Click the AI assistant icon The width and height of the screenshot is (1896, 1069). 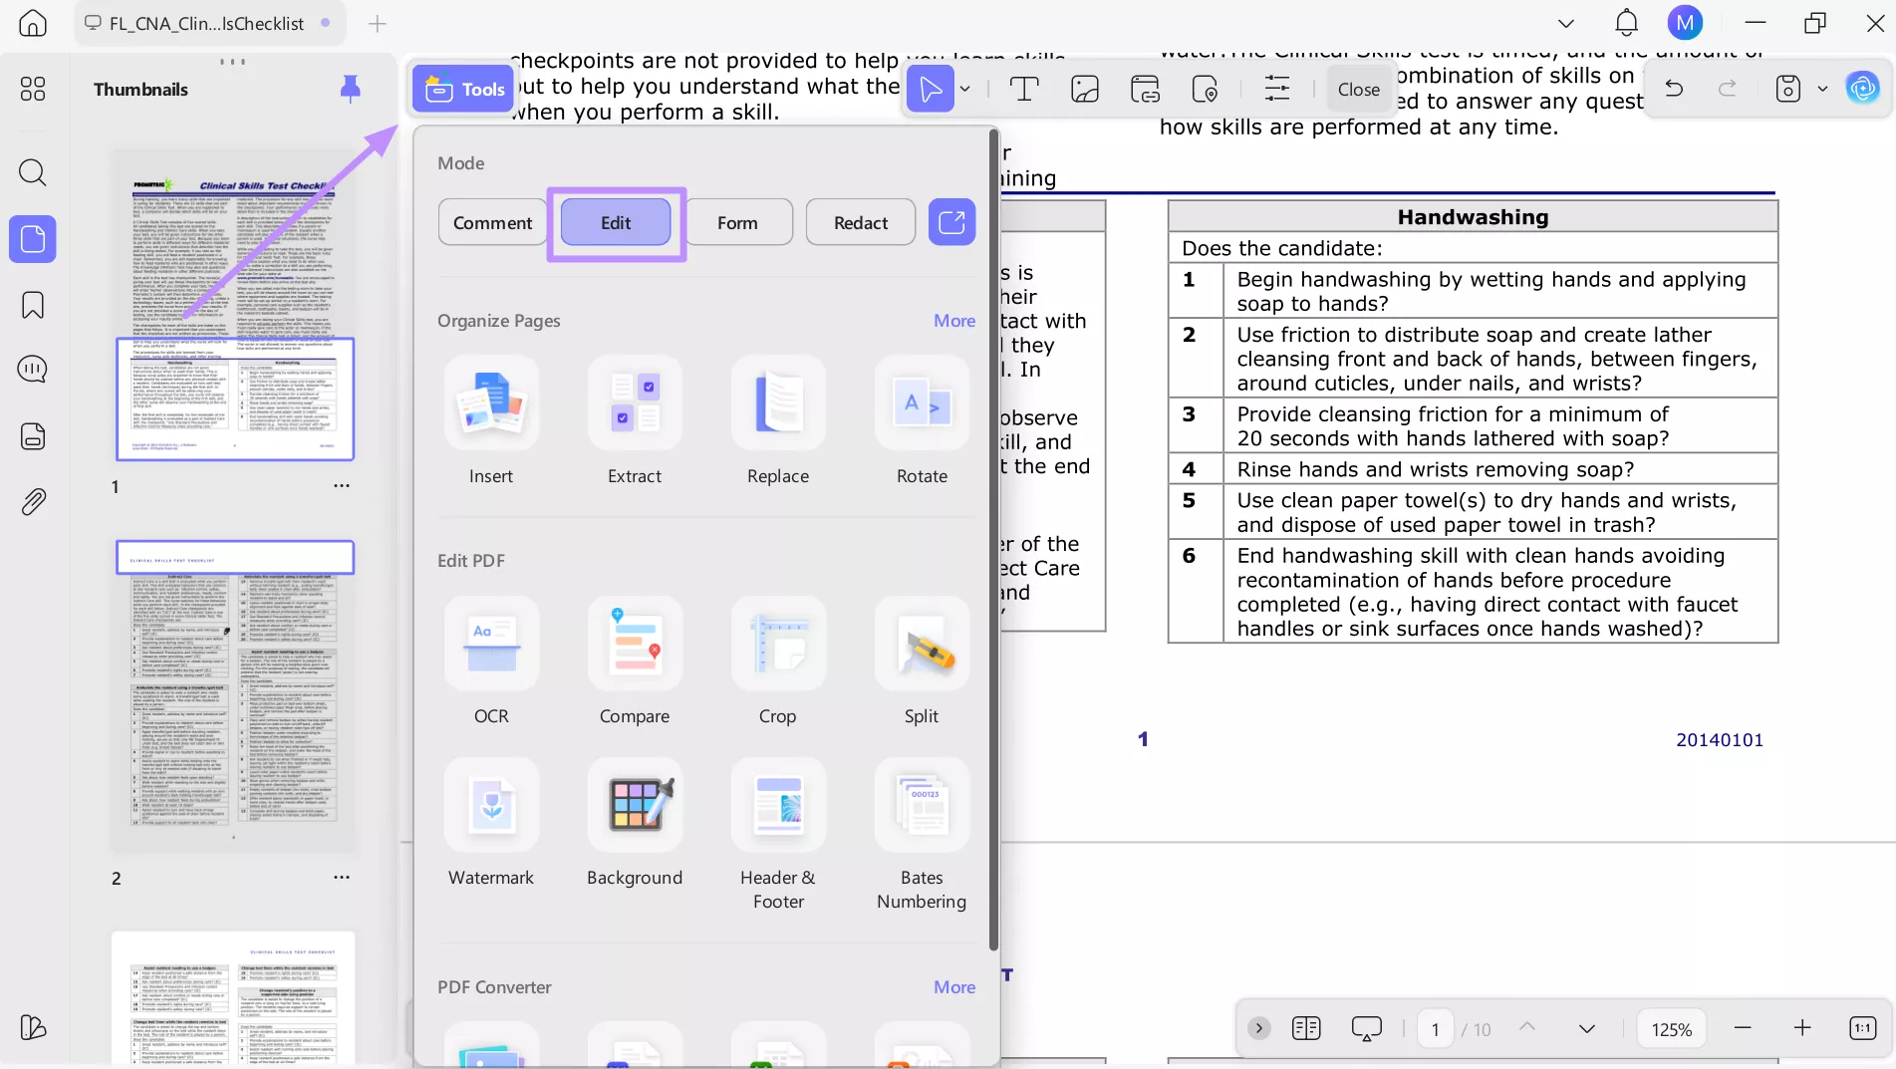click(1862, 89)
